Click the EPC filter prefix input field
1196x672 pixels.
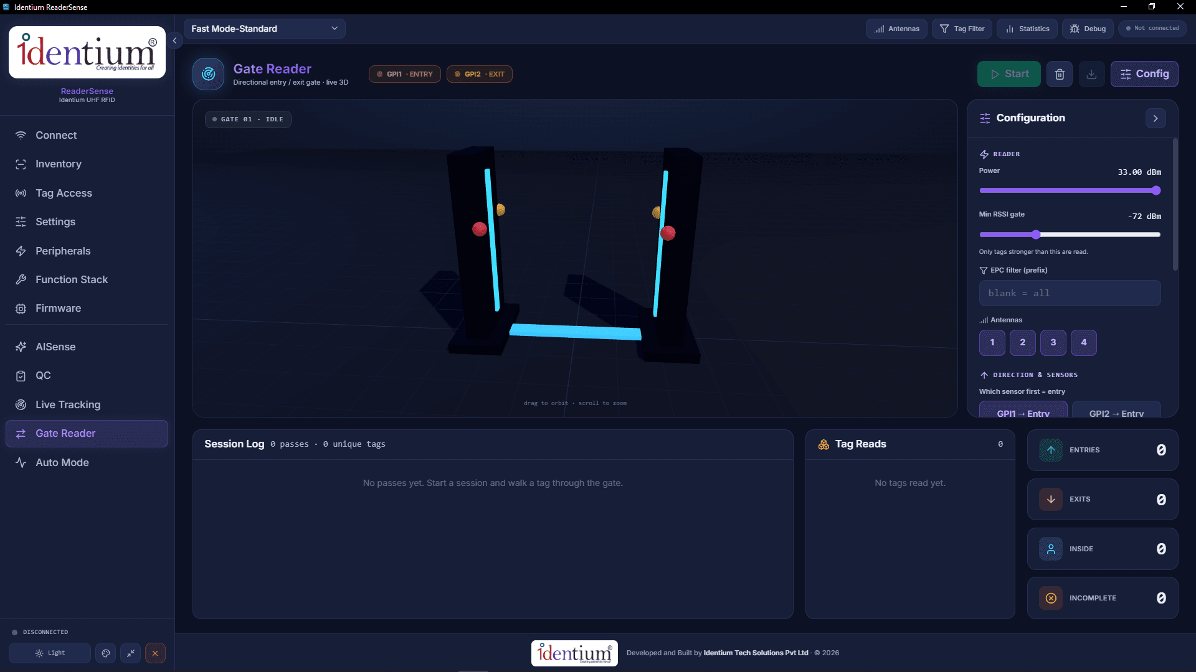(1070, 293)
